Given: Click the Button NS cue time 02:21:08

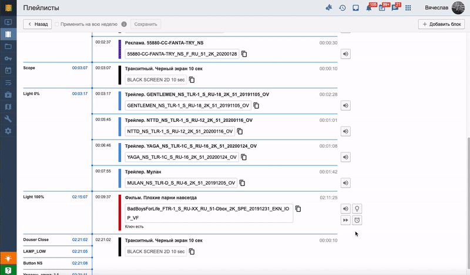Looking at the screenshot, I should [x=80, y=263].
